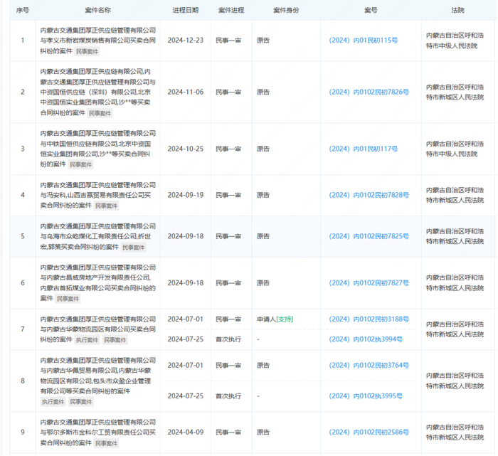The image size is (498, 456).
Task: Select case name mentioning 内蒙古昌威房地产开发有限责任公司
Action: [x=98, y=283]
